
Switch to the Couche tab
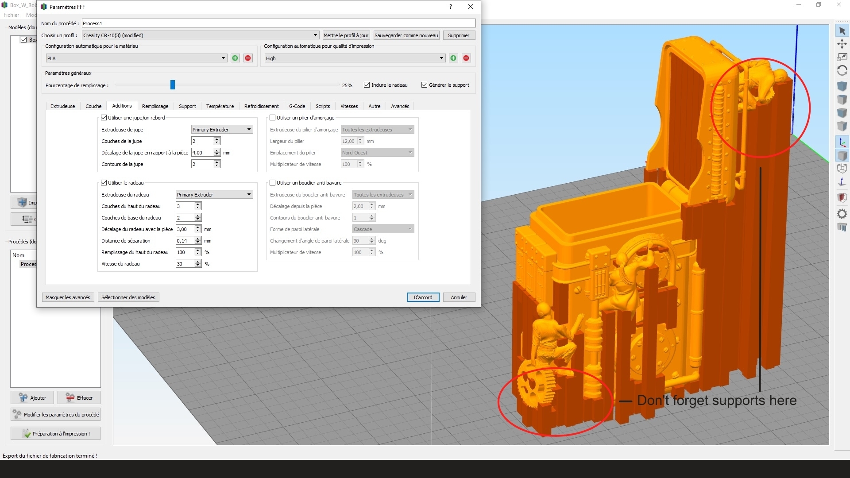[93, 106]
